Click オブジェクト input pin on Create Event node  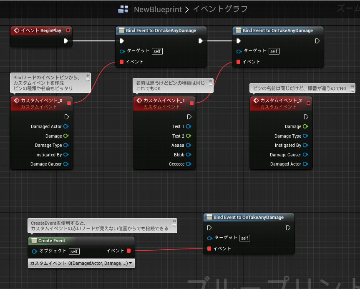click(35, 251)
